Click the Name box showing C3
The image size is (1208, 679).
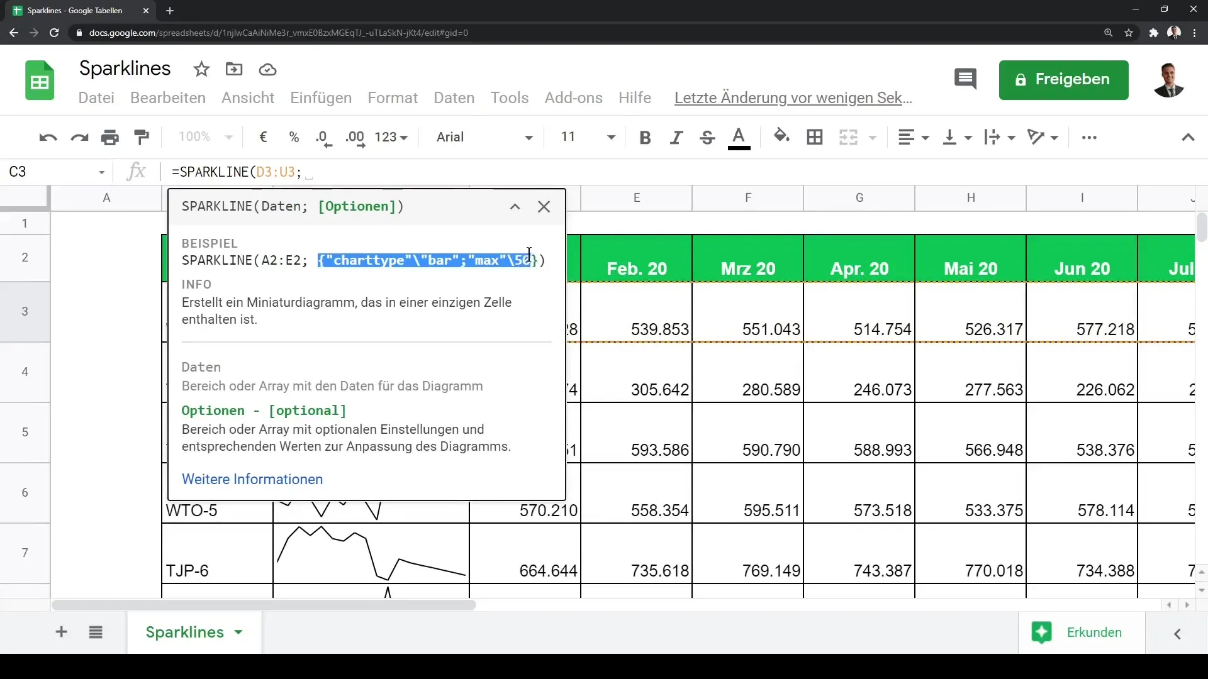tap(57, 172)
